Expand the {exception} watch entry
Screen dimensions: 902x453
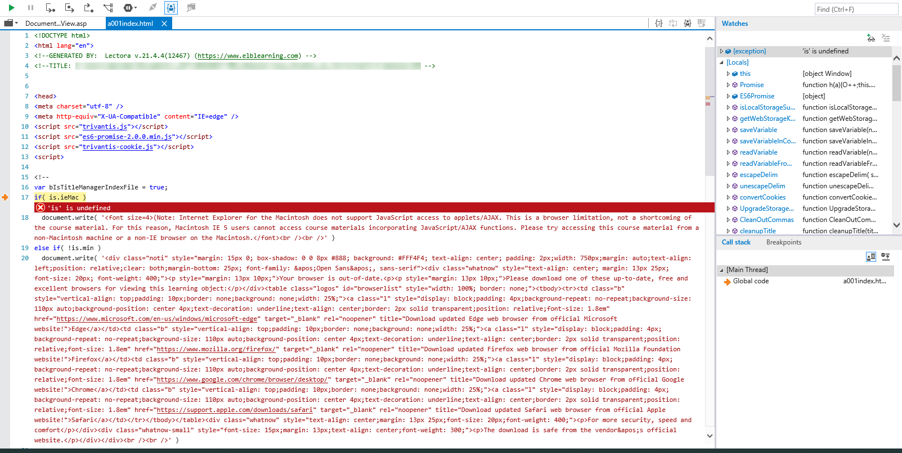coord(721,51)
